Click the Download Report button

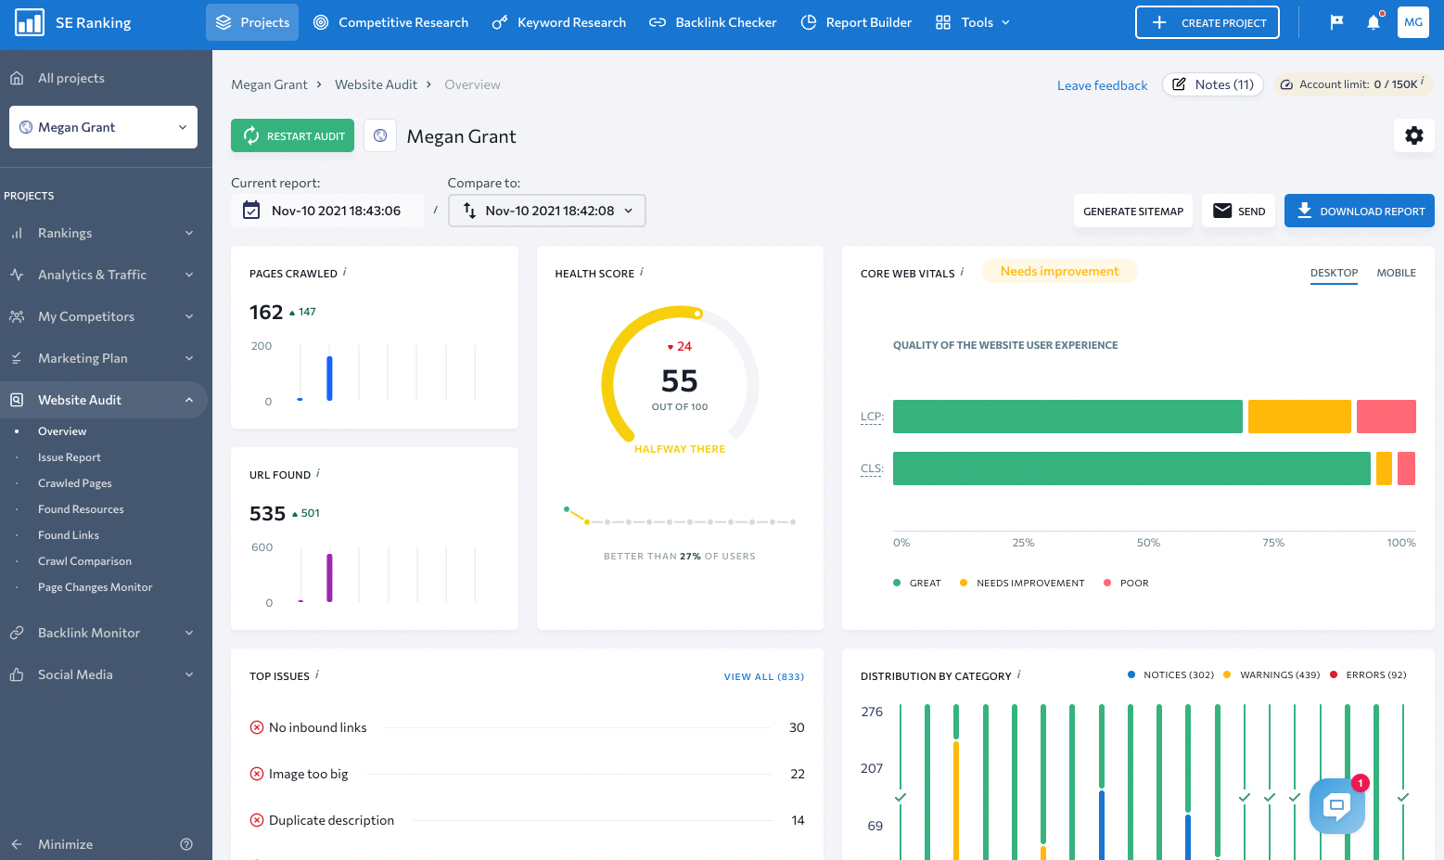[x=1360, y=211]
